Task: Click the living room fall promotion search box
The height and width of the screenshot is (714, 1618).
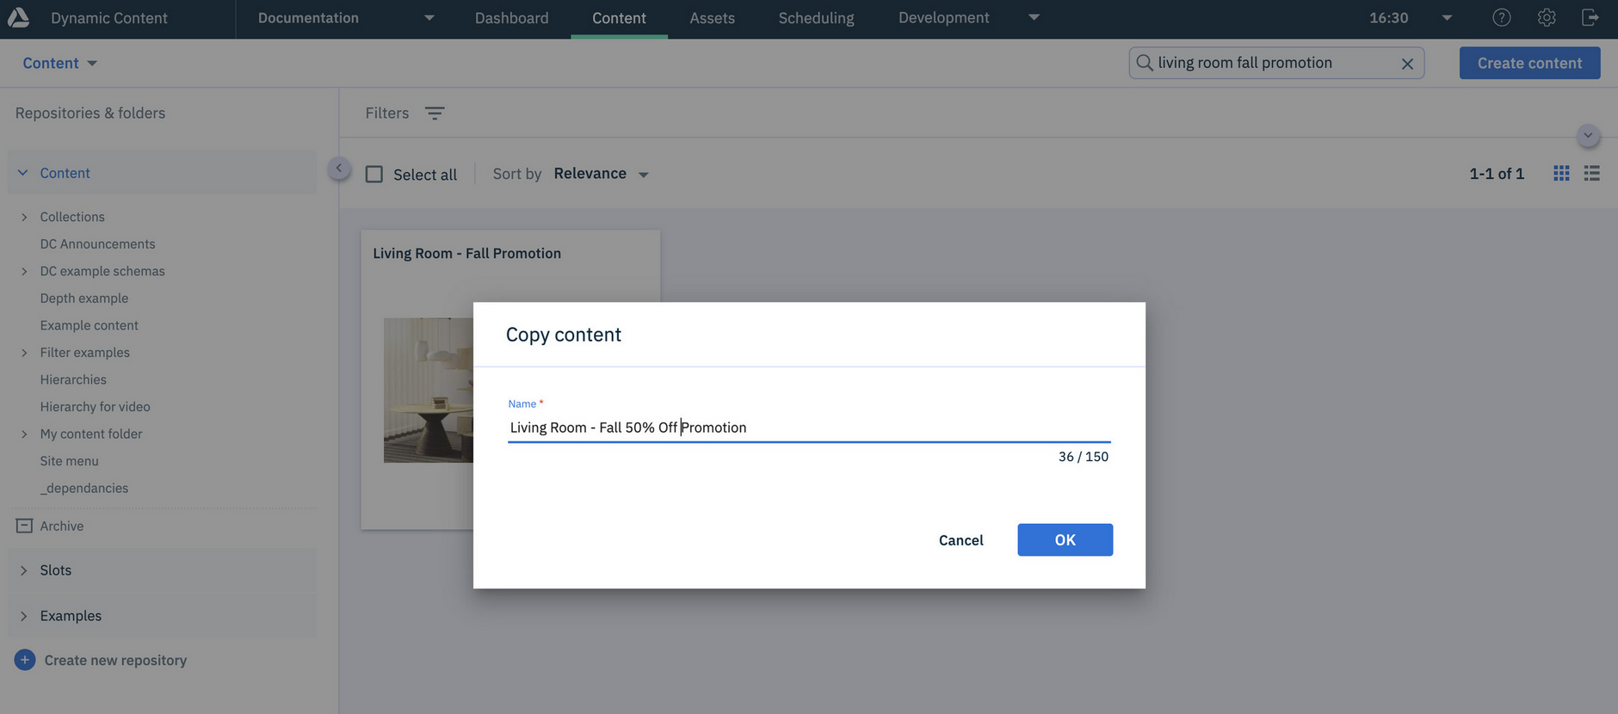Action: click(x=1276, y=63)
